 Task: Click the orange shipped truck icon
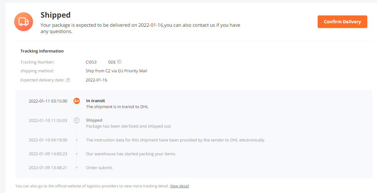(24, 22)
